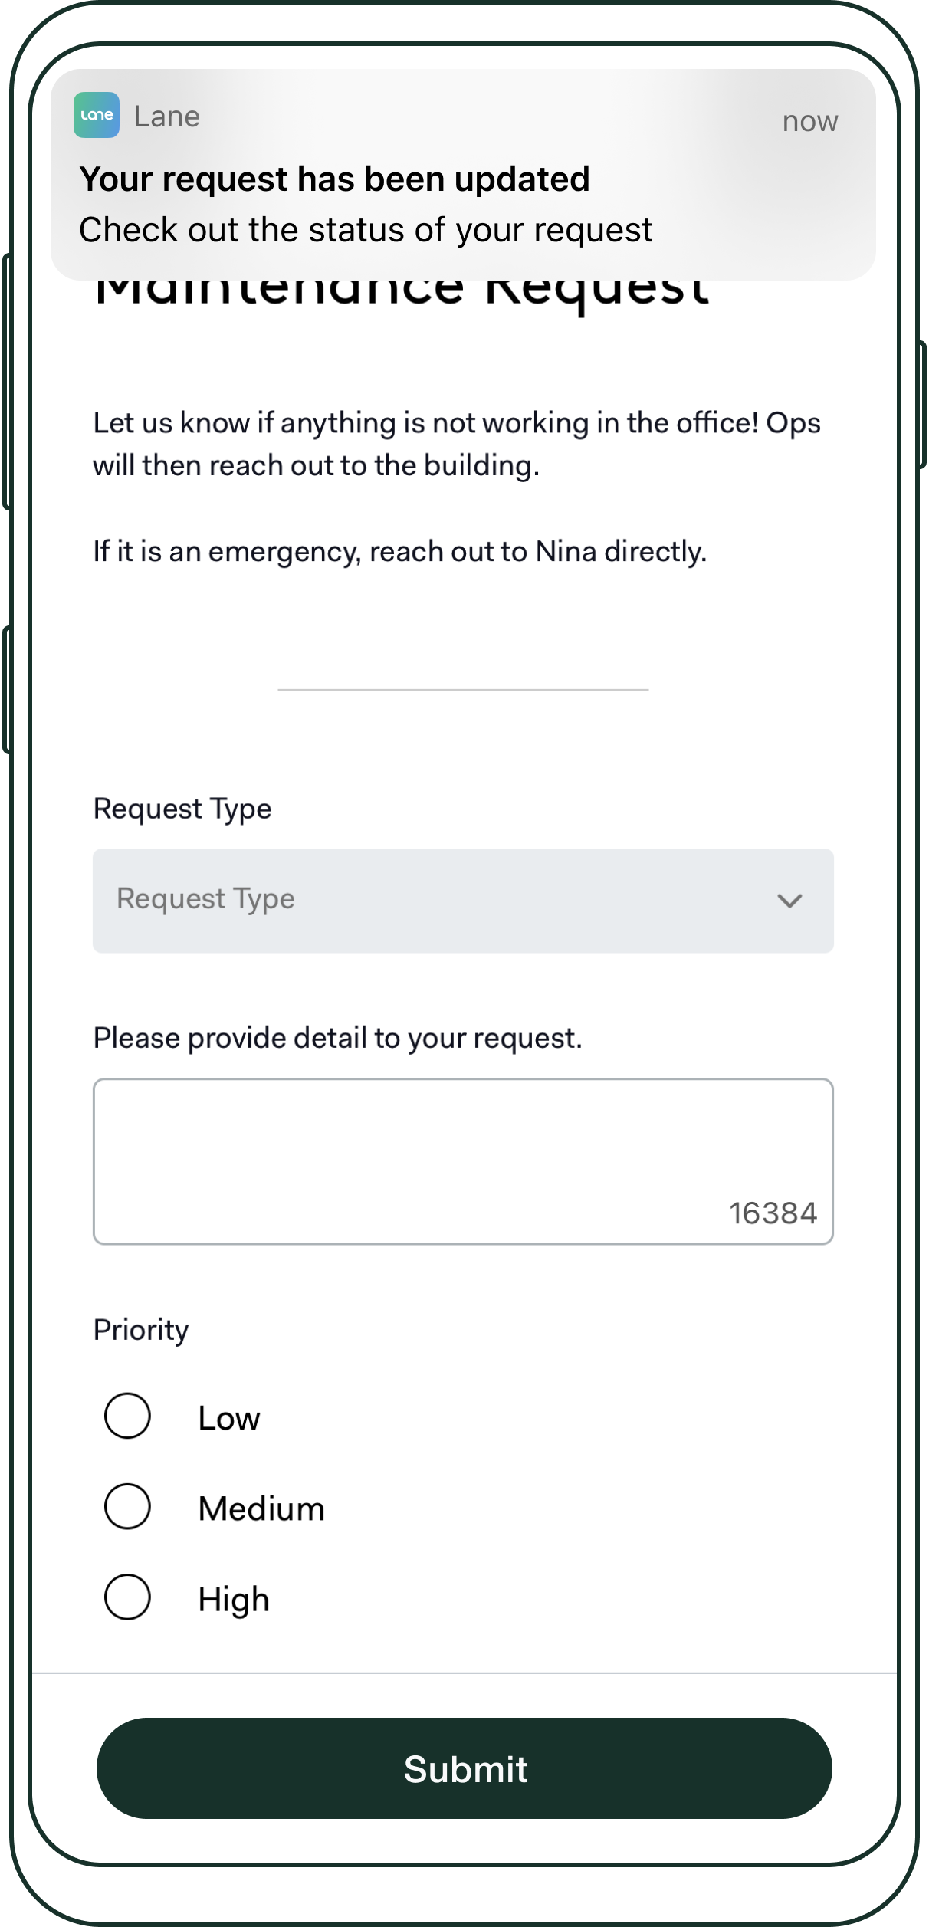Tap the Lane app icon in notification
Screen dimensions: 929x1927
(97, 116)
